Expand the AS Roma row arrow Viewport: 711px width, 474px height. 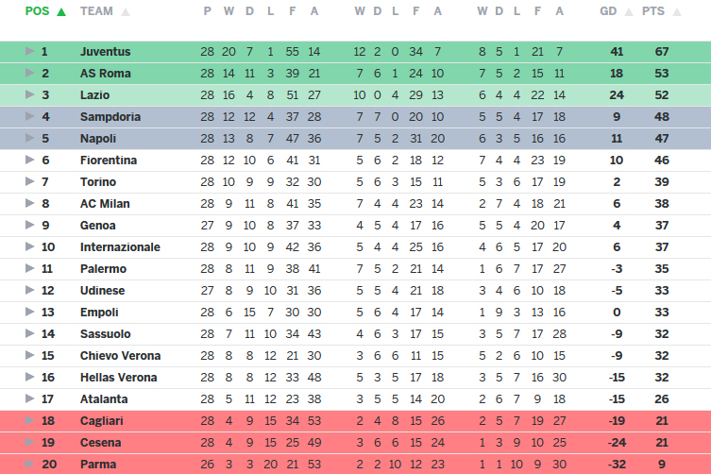point(29,73)
